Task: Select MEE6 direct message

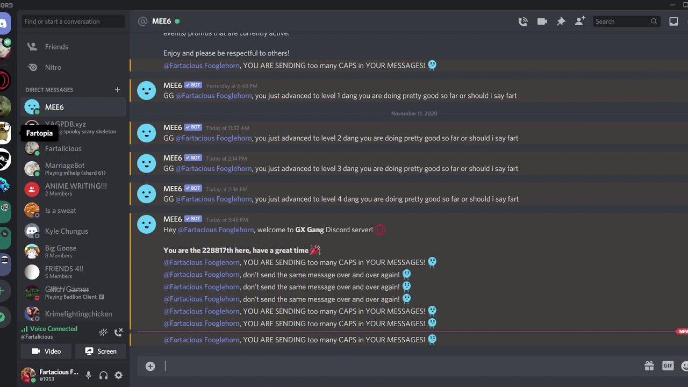Action: (x=74, y=107)
